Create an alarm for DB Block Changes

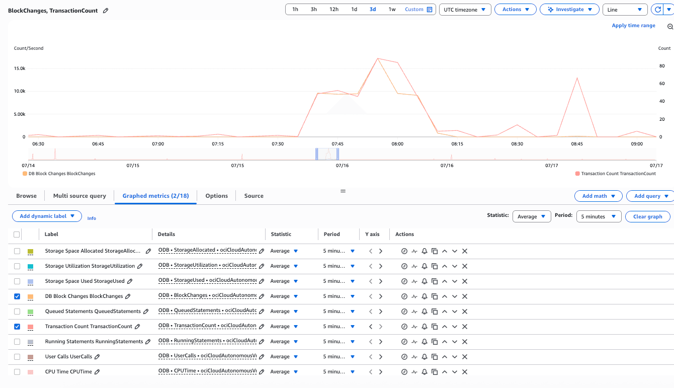(x=425, y=296)
